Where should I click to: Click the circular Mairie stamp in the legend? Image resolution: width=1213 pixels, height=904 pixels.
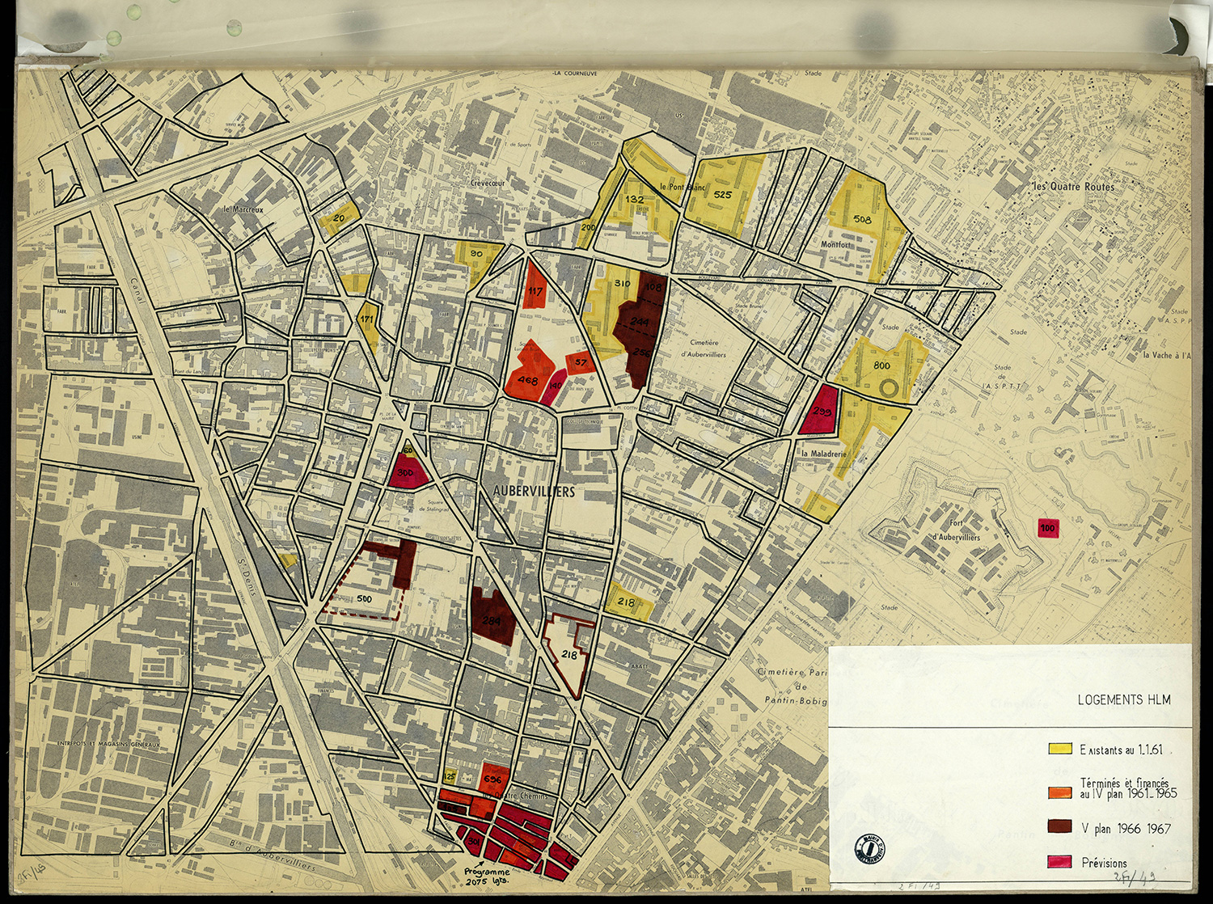pos(869,848)
